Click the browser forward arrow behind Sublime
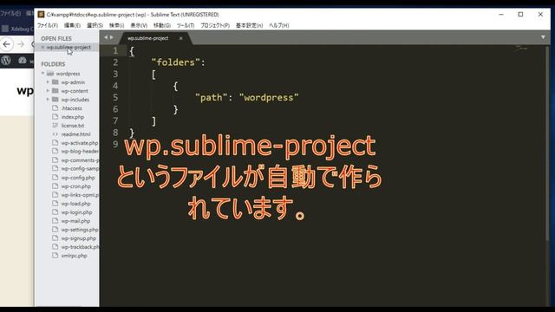The width and height of the screenshot is (555, 312). (x=21, y=44)
